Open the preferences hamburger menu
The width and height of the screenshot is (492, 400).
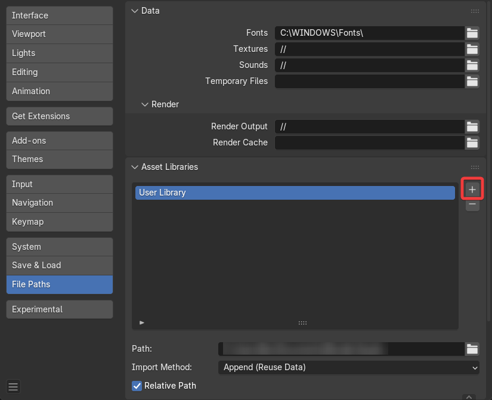pyautogui.click(x=13, y=387)
